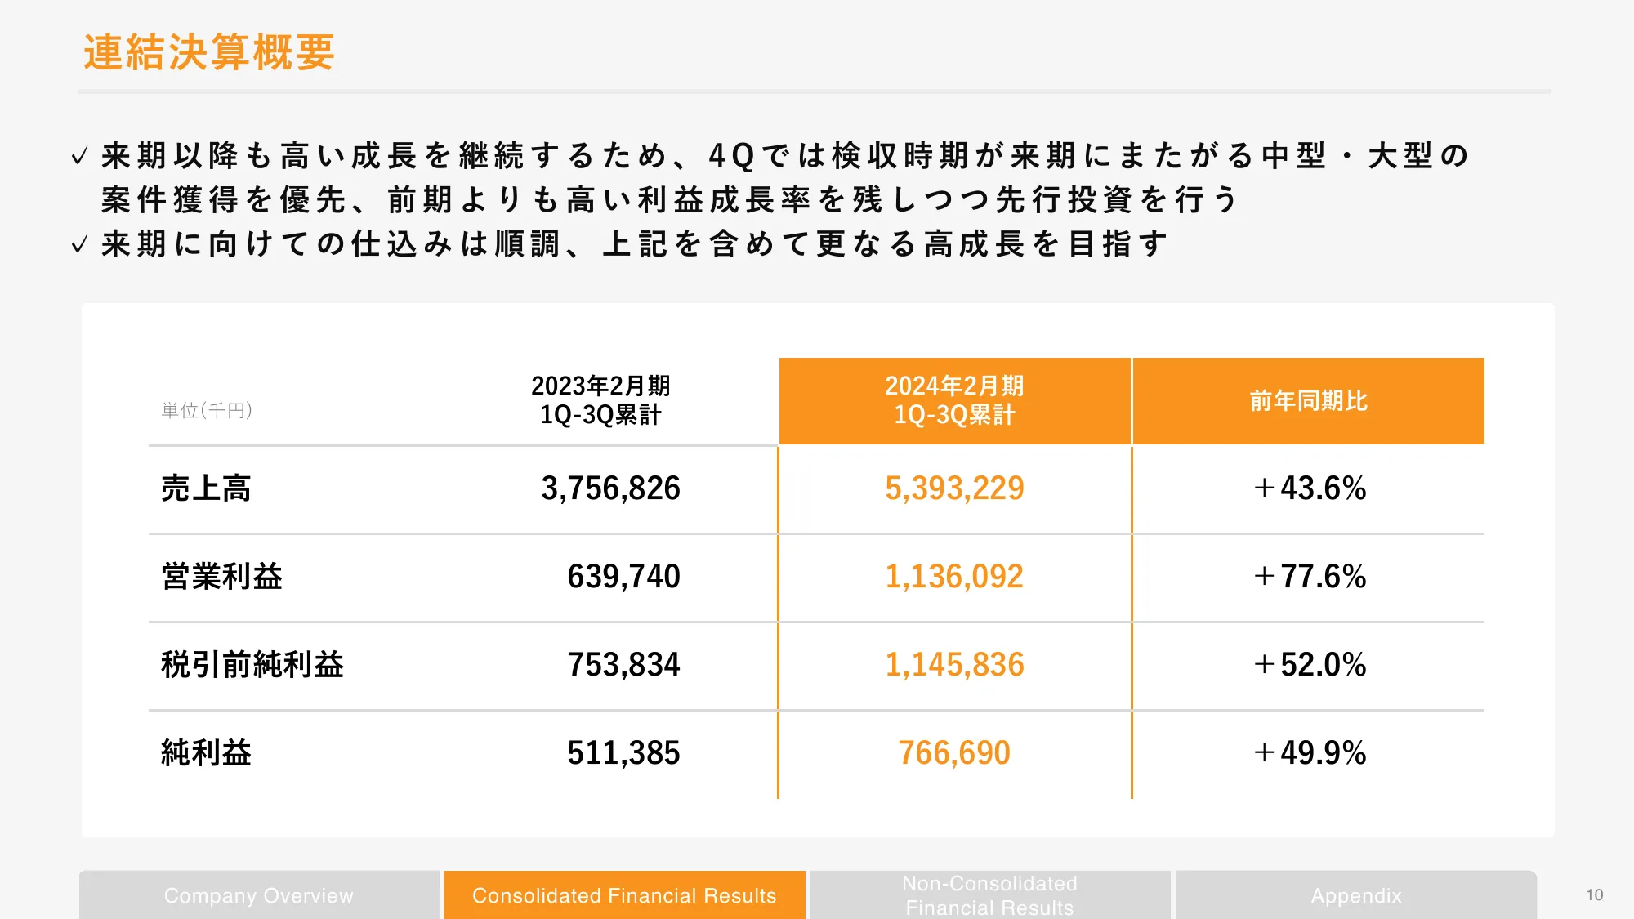
Task: Go to the Appendix tab
Action: [1356, 895]
